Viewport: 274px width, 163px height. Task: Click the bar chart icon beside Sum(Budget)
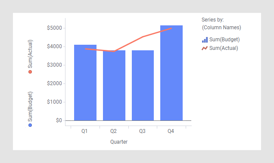click(205, 40)
